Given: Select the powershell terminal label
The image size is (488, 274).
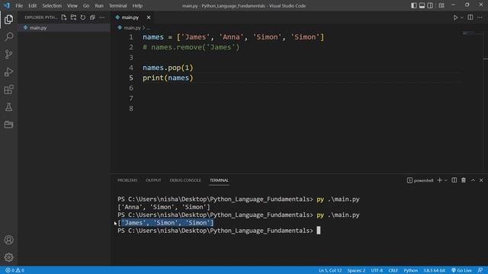Looking at the screenshot, I should [420, 180].
